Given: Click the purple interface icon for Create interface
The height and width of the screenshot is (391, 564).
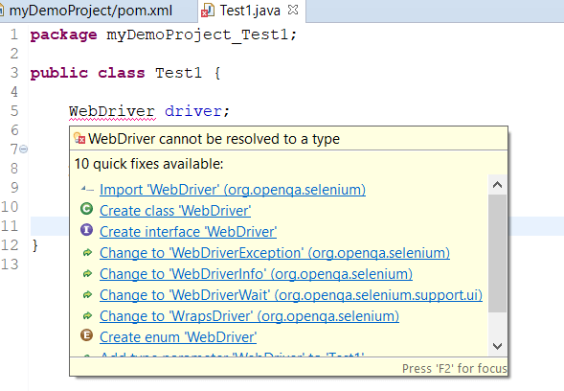Looking at the screenshot, I should coord(87,230).
